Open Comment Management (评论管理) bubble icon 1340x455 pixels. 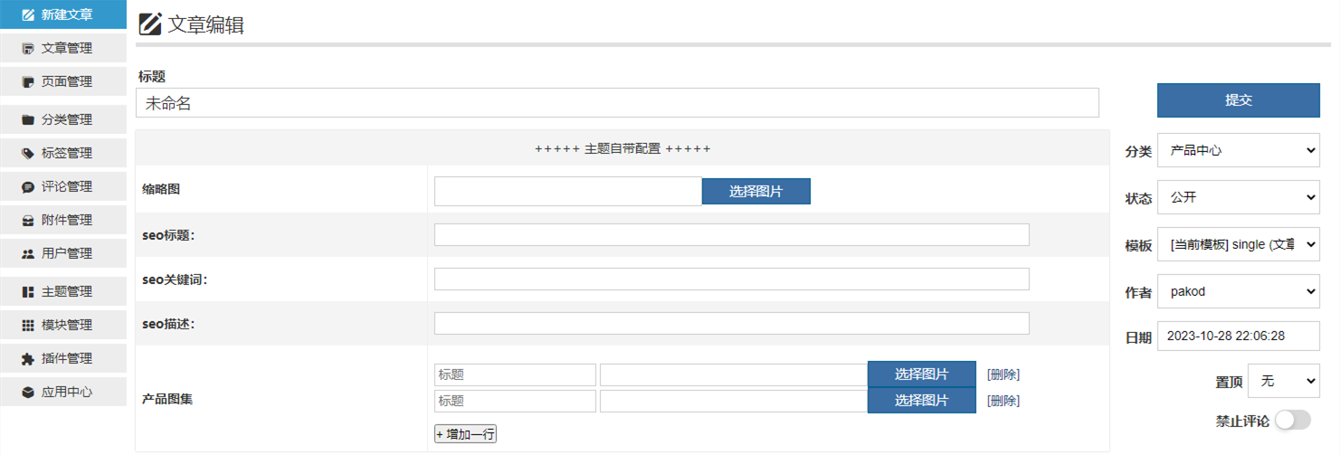[28, 186]
